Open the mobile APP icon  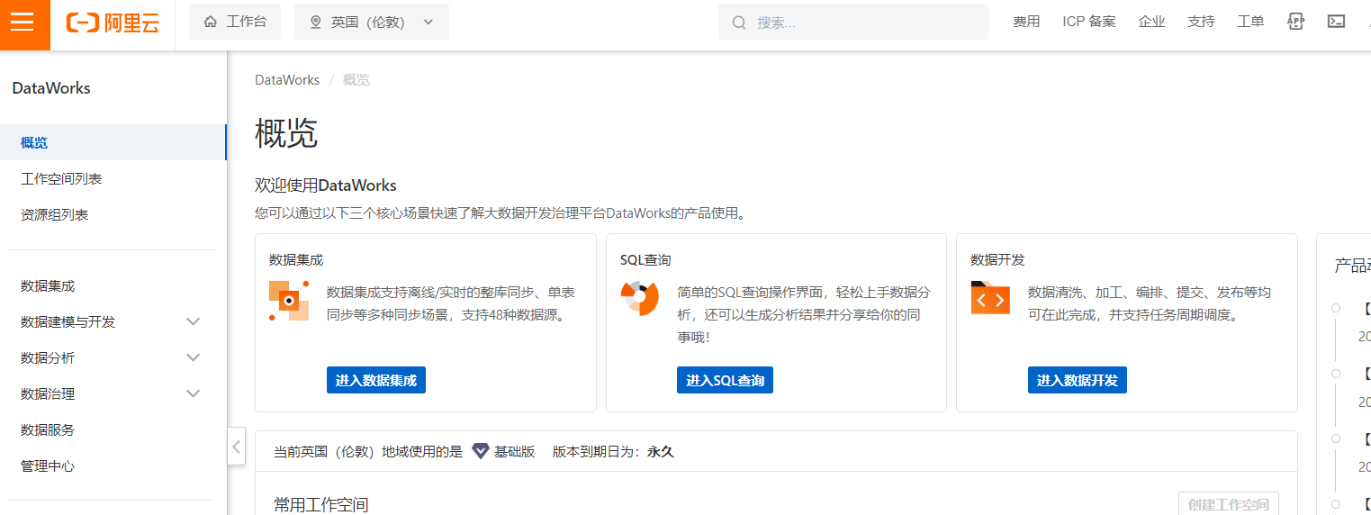point(1295,22)
